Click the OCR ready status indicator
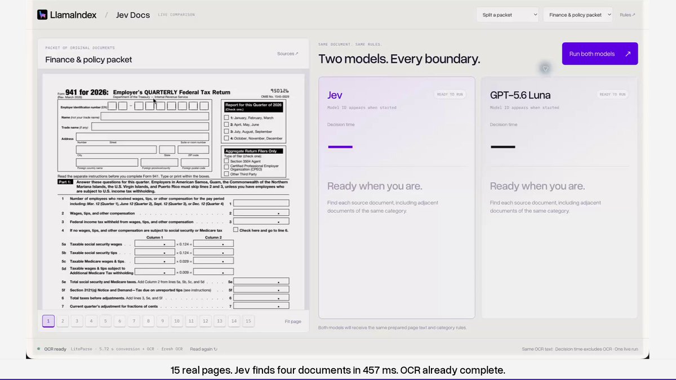The width and height of the screenshot is (676, 380). pyautogui.click(x=52, y=349)
